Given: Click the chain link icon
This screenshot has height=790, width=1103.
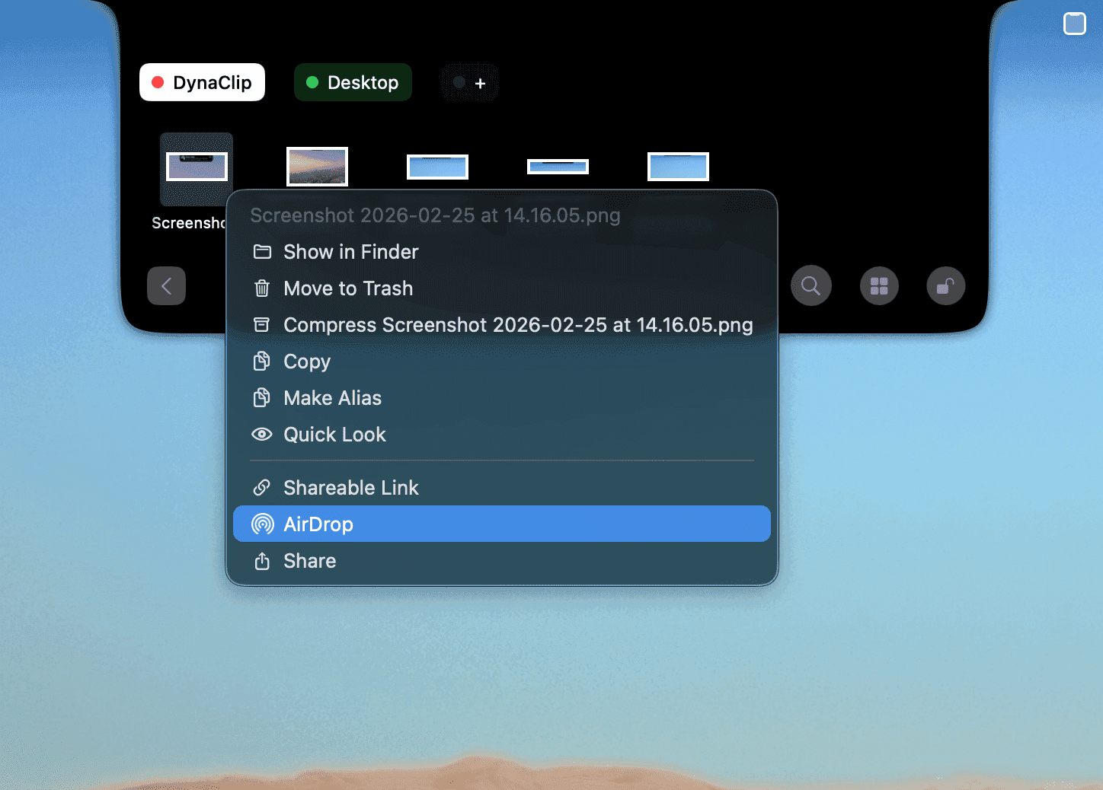Looking at the screenshot, I should point(262,487).
